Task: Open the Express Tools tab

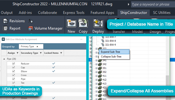Action: pyautogui.click(x=74, y=12)
